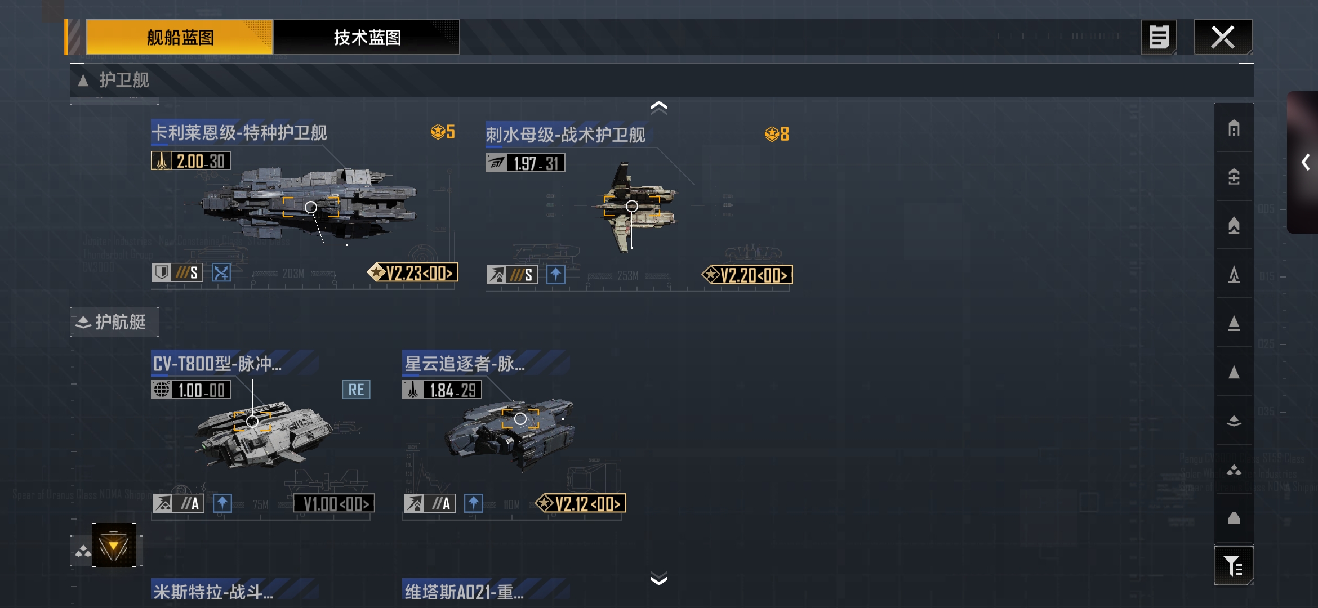Click the downward chevron below the list
This screenshot has width=1318, height=608.
[658, 579]
